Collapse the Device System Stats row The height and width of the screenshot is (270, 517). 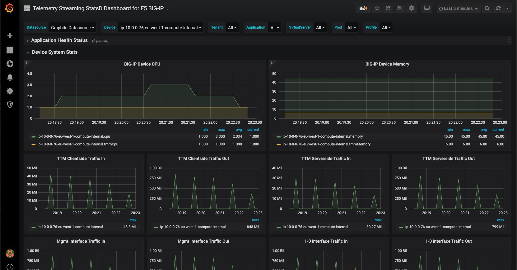(x=54, y=52)
